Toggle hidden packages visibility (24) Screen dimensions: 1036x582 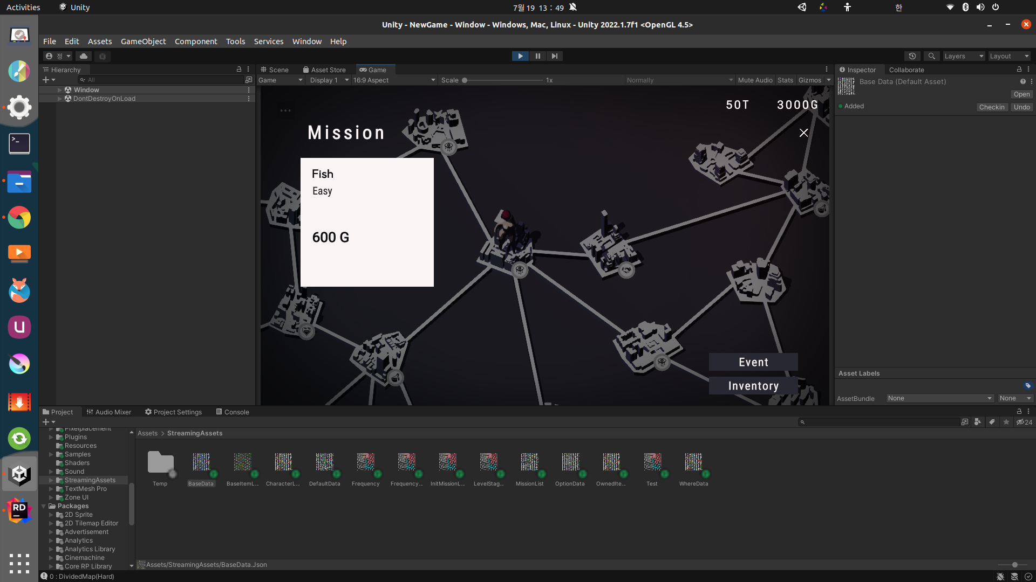tap(1024, 422)
